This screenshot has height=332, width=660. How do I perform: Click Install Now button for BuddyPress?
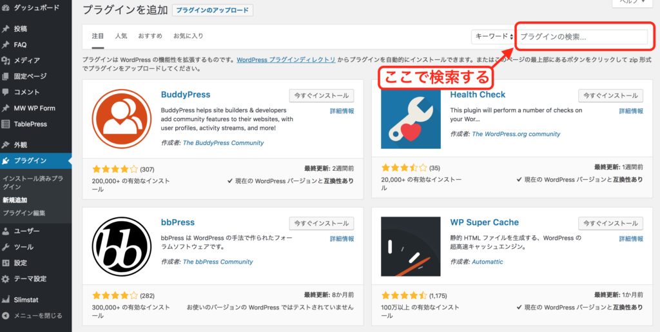pos(322,95)
